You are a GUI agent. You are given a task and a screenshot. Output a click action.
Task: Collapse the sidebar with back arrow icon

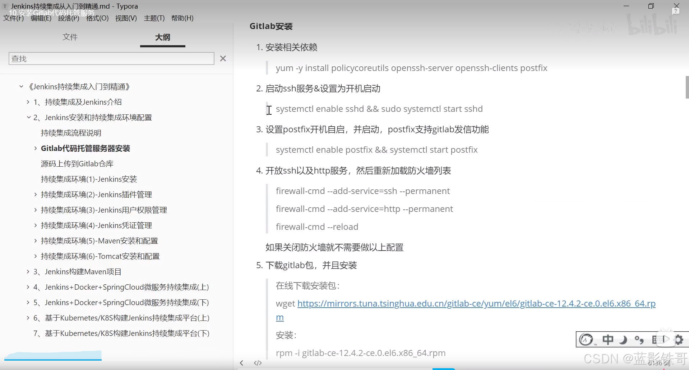click(241, 363)
